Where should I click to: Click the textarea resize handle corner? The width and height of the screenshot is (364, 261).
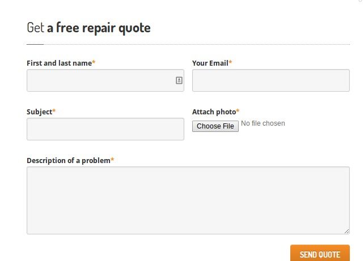346,231
